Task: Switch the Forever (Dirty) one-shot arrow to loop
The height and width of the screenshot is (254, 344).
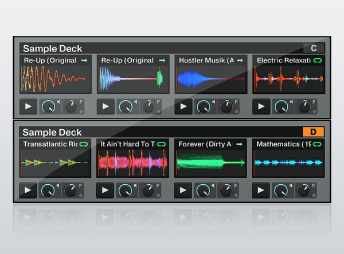Action: [240, 144]
